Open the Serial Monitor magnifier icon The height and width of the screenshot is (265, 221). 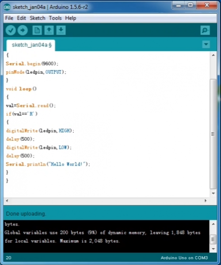(205, 30)
